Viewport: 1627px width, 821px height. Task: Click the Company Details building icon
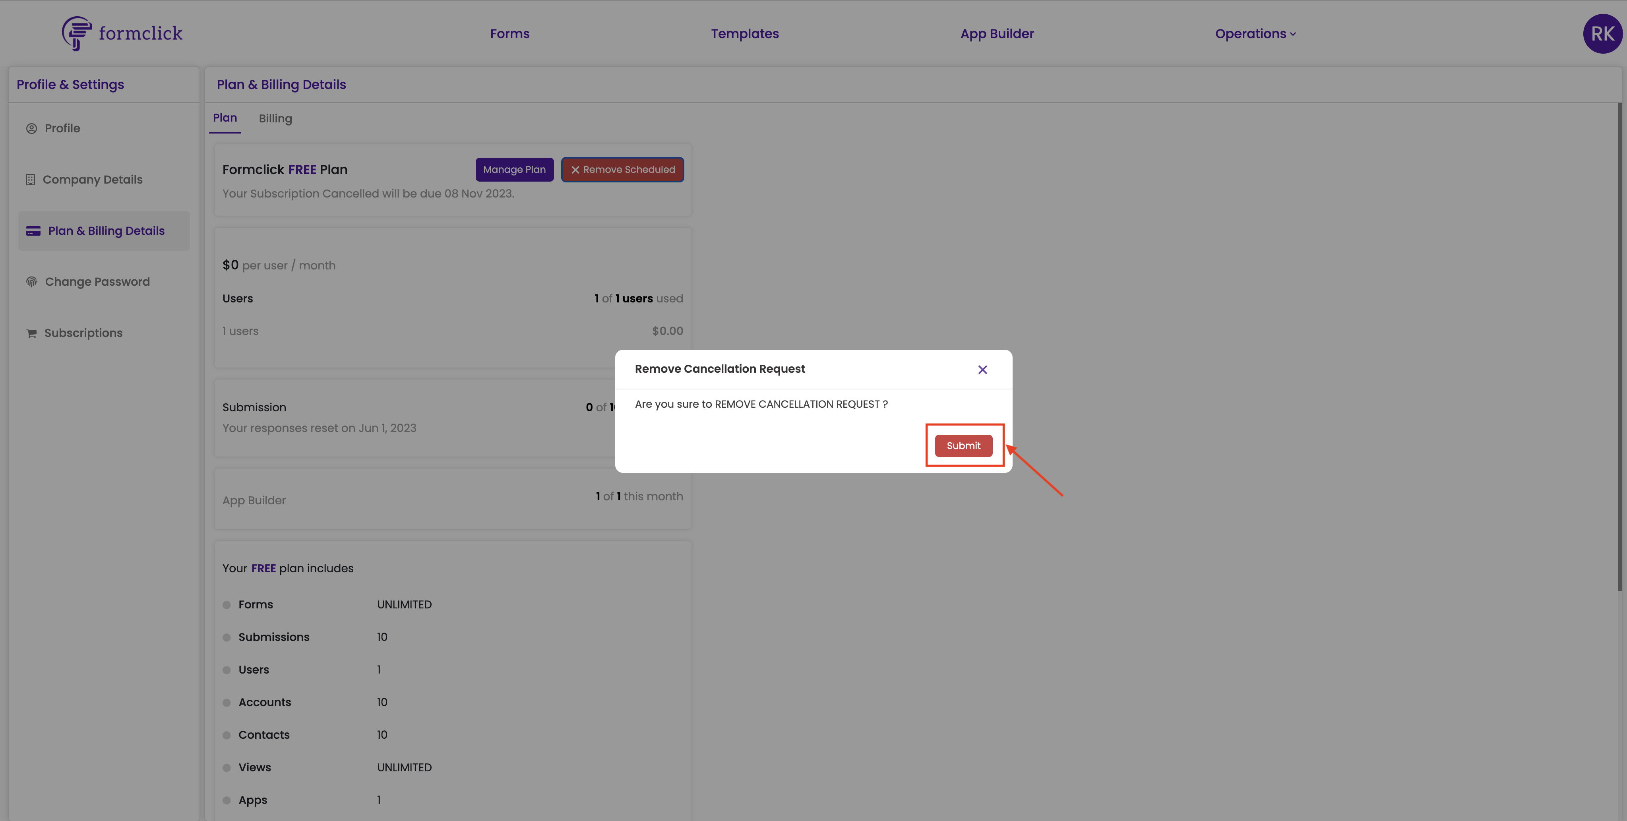30,179
